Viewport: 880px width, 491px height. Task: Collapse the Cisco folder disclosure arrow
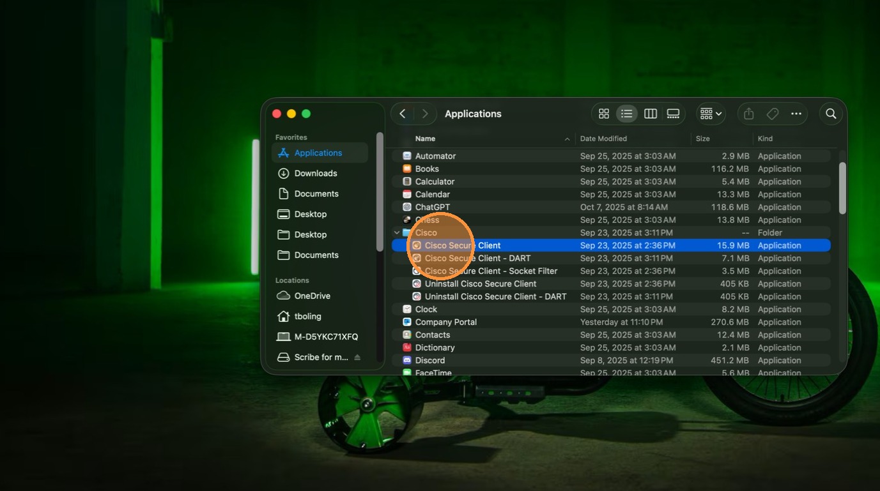coord(397,232)
